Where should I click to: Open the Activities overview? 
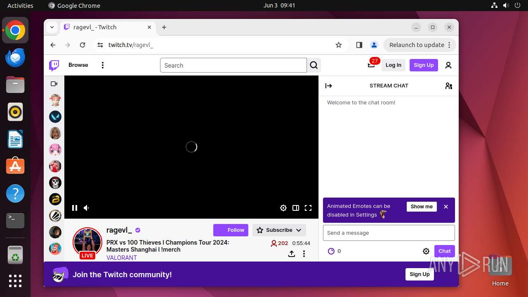20,5
